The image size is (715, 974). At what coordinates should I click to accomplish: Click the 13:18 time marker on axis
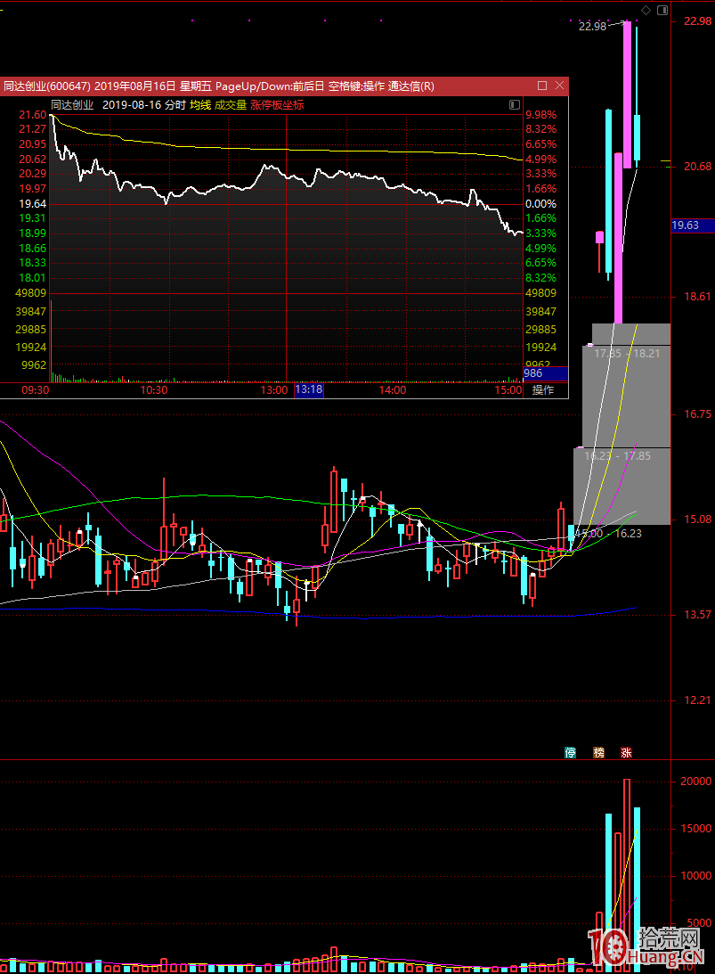click(309, 390)
